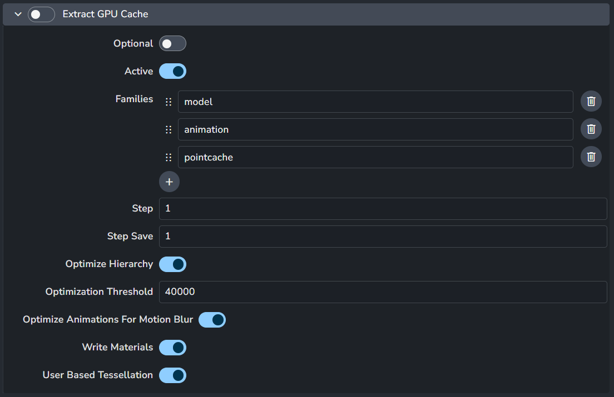
Task: Delete the pointcache family entry
Action: click(x=591, y=157)
